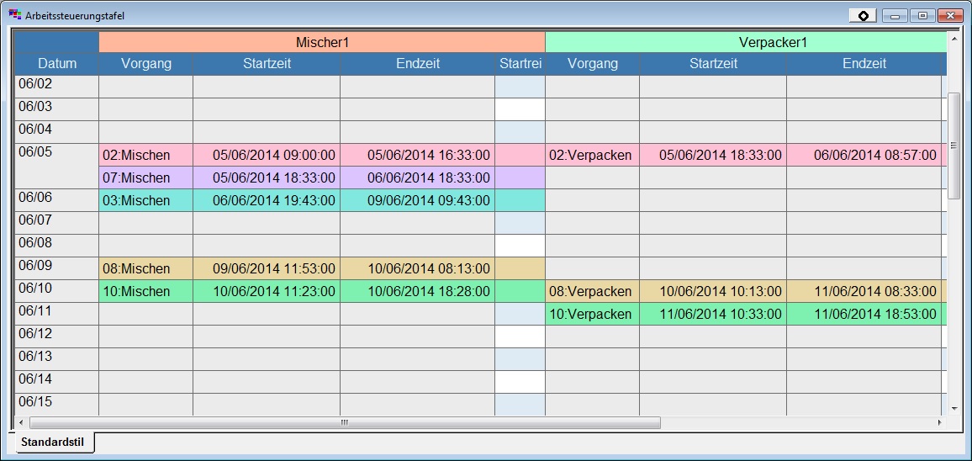Screen dimensions: 972x461
Task: Click end time 10/06/2014 18:28:00 cell
Action: [417, 291]
